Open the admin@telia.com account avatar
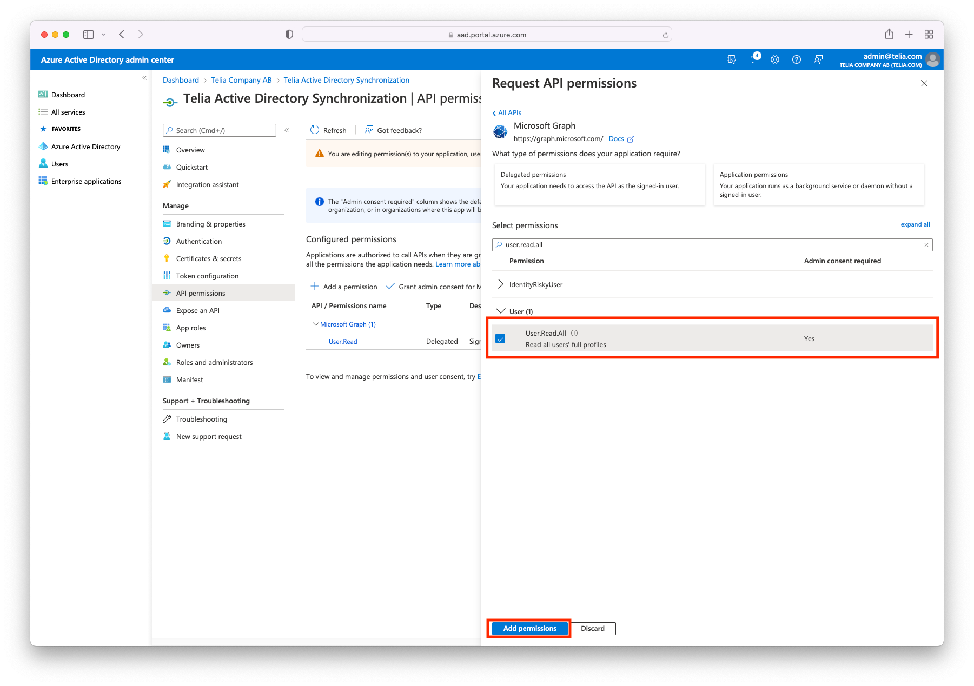Viewport: 974px width, 686px height. click(933, 59)
